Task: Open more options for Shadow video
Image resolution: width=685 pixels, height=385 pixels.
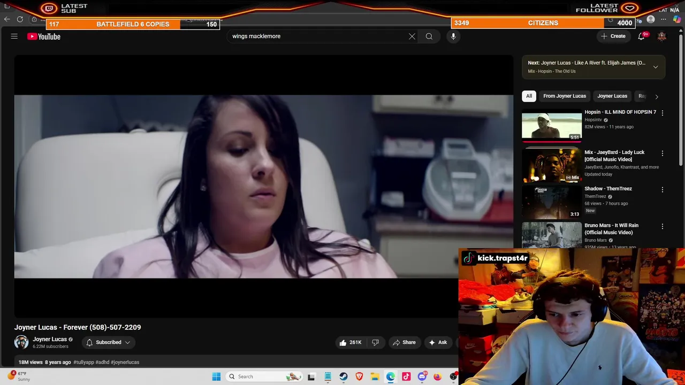Action: (x=663, y=190)
